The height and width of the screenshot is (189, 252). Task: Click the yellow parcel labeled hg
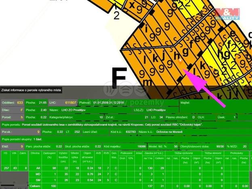223,52
